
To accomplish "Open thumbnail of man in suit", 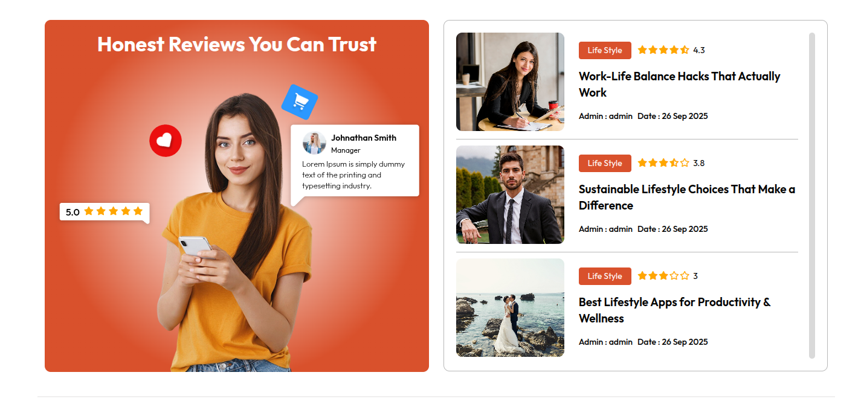I will pos(510,194).
